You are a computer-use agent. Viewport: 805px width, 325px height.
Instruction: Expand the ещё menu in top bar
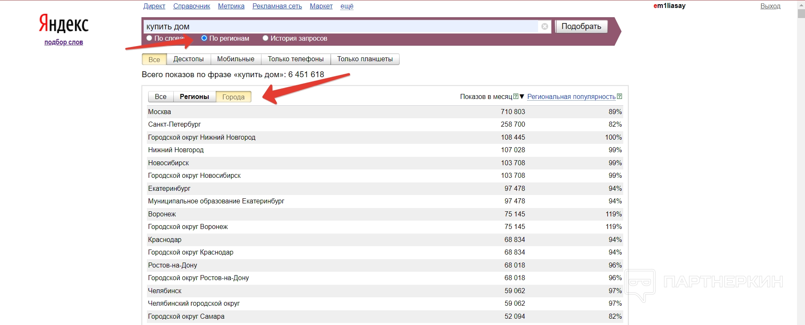(347, 6)
